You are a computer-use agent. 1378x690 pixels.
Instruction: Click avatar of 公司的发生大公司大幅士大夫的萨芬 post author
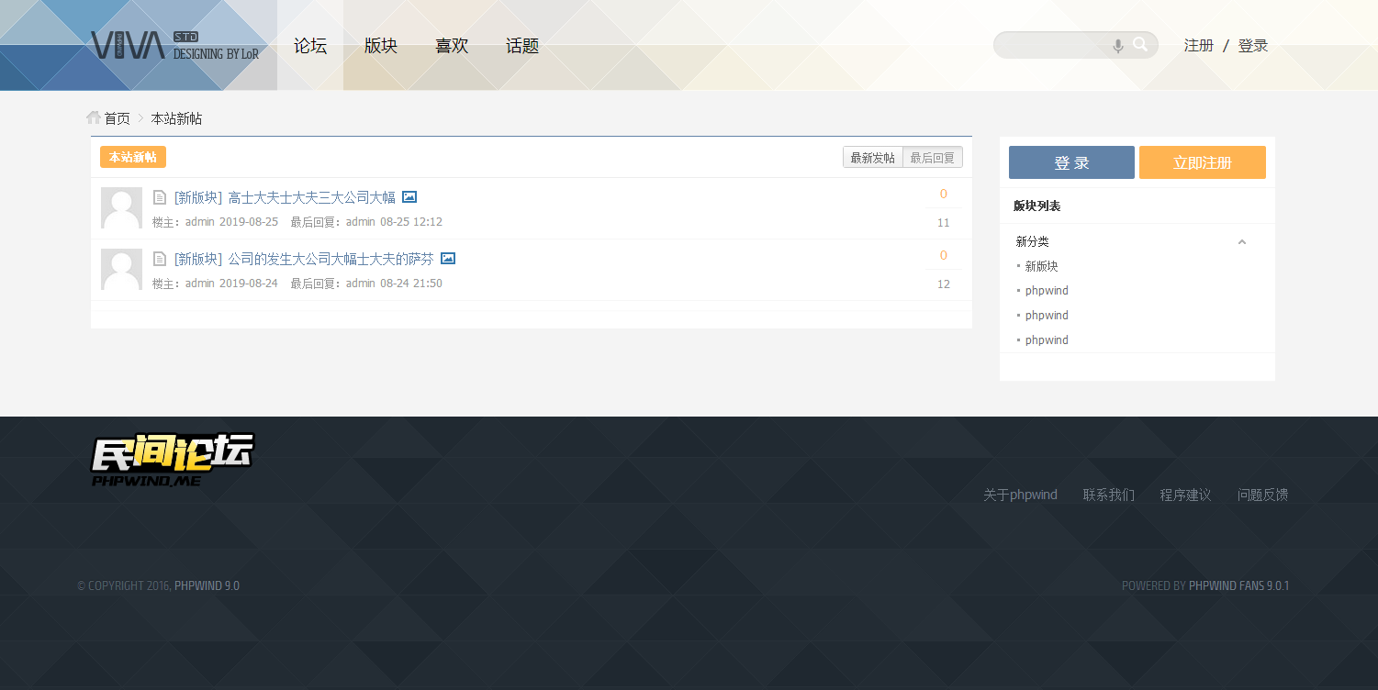pos(121,270)
